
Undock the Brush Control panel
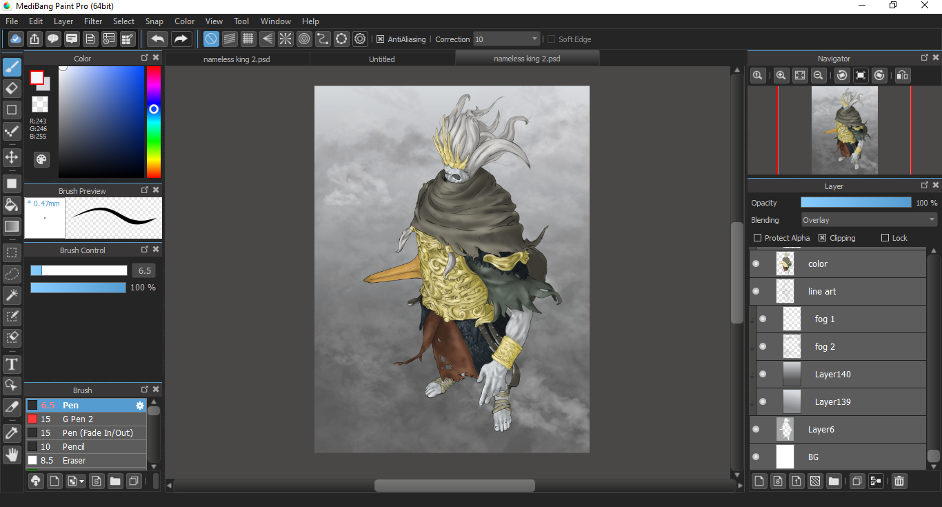point(145,249)
